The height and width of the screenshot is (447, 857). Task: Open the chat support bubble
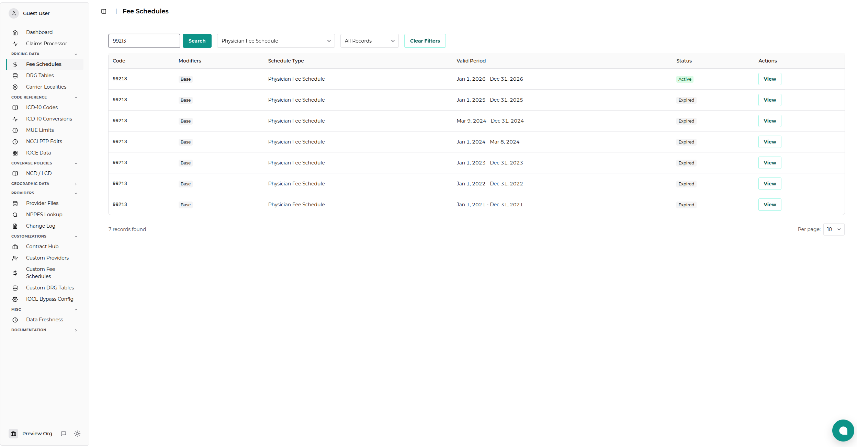point(843,431)
